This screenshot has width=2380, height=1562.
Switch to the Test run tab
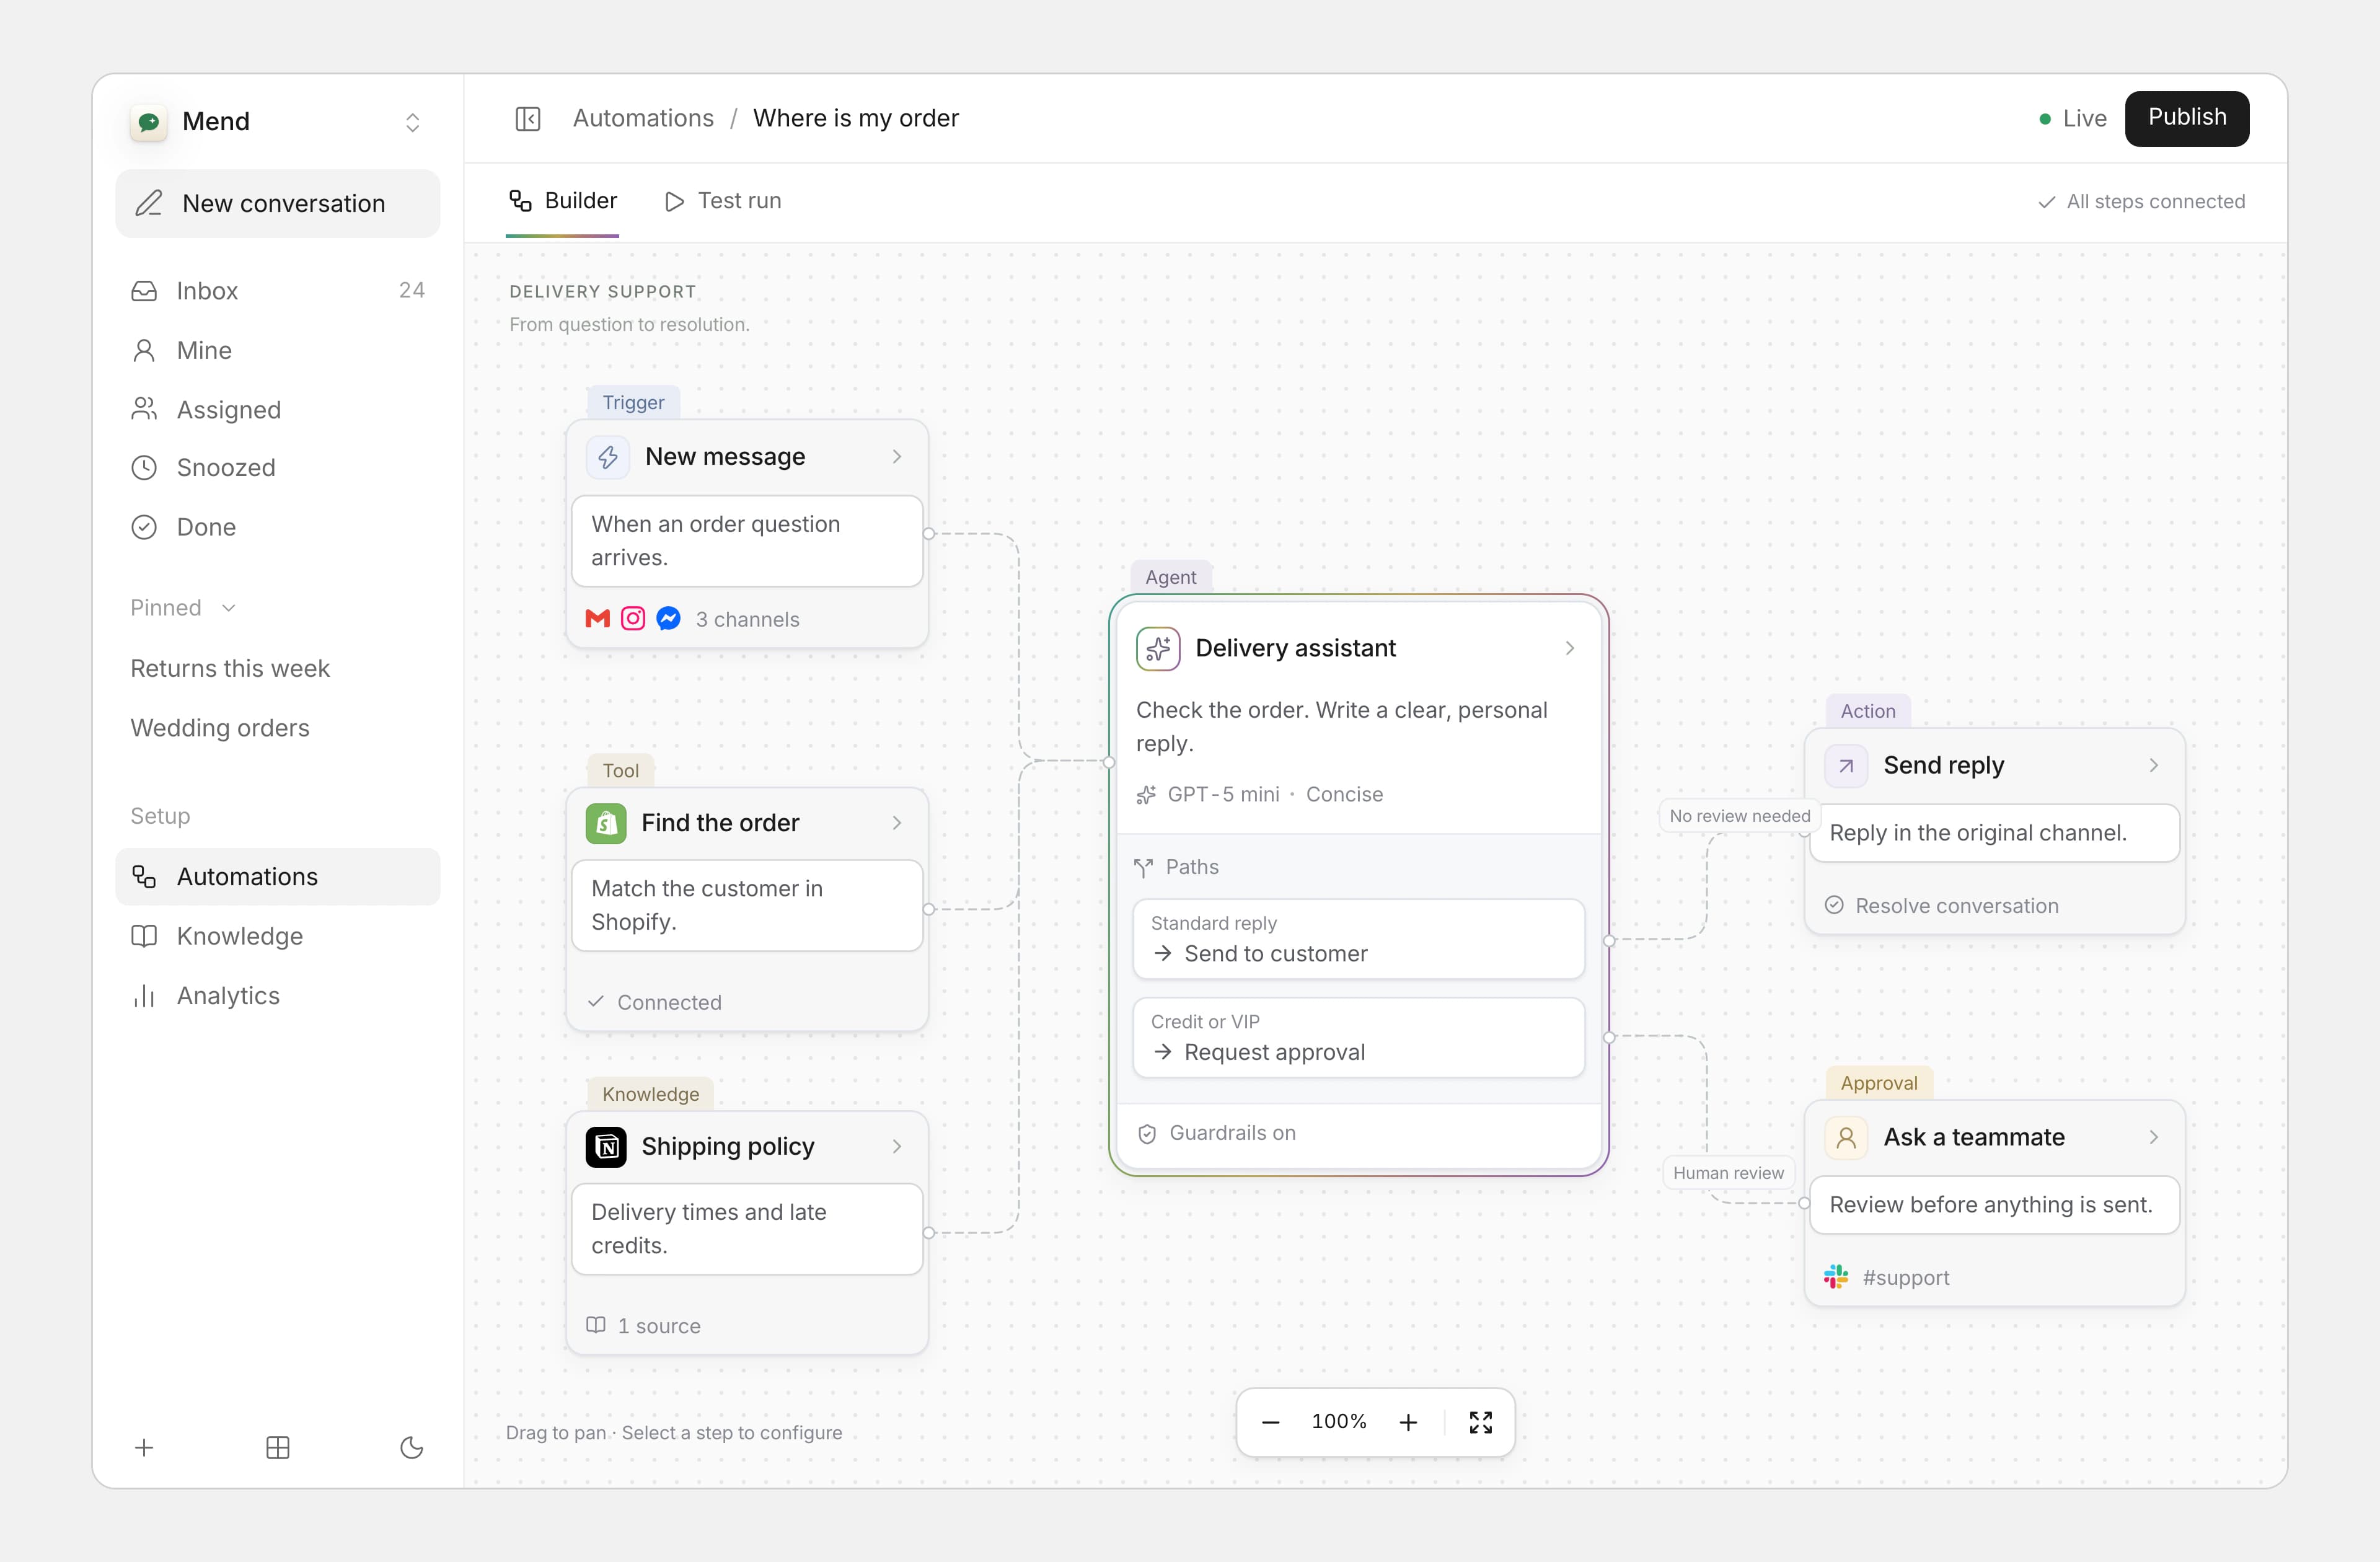pos(723,201)
